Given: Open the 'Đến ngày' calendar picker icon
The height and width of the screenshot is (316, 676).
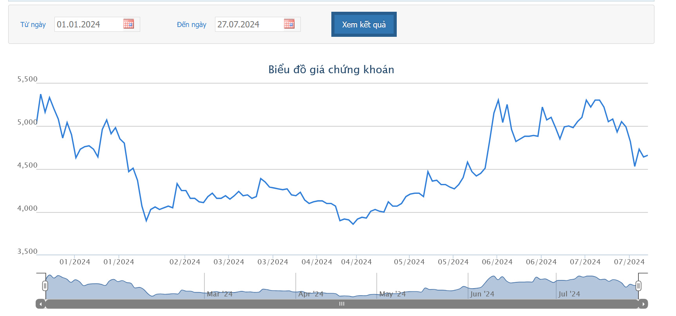Looking at the screenshot, I should (x=289, y=24).
